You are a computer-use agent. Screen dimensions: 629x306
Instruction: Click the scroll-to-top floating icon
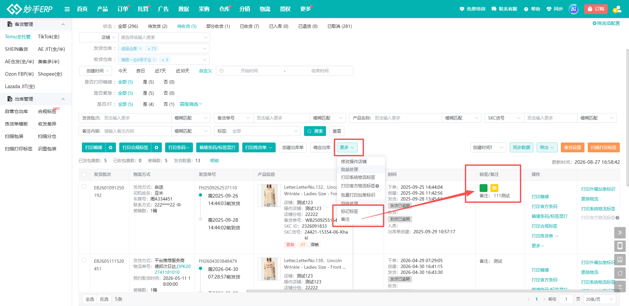(x=620, y=286)
